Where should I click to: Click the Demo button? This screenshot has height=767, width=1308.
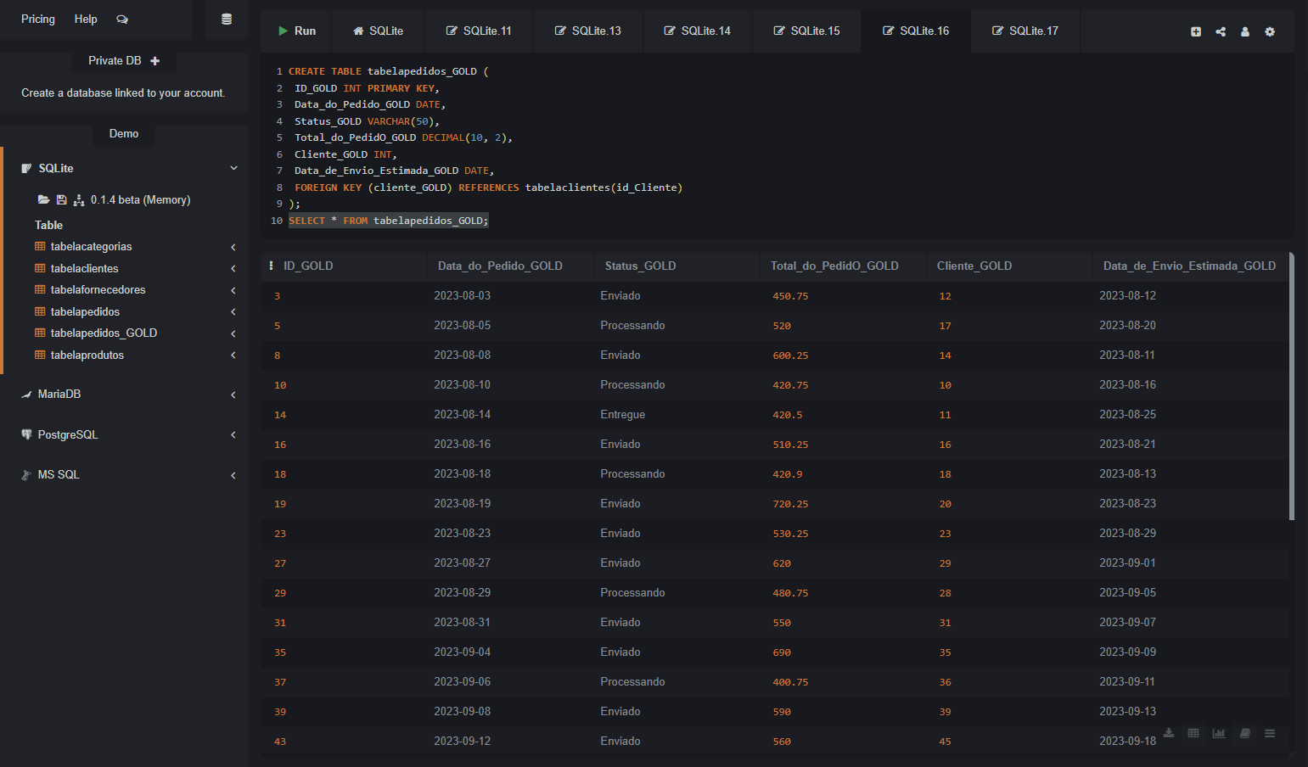(x=124, y=134)
